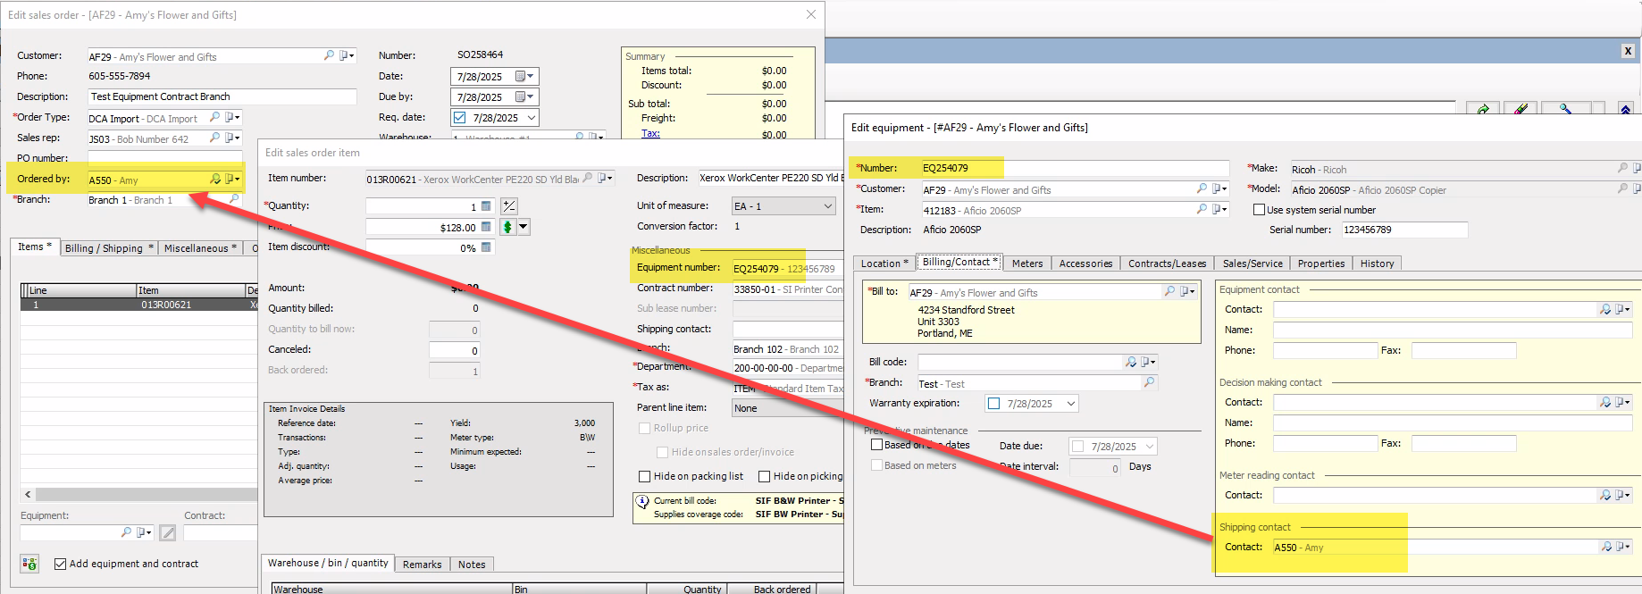
Task: Enable Hide on packing list
Action: 645,476
